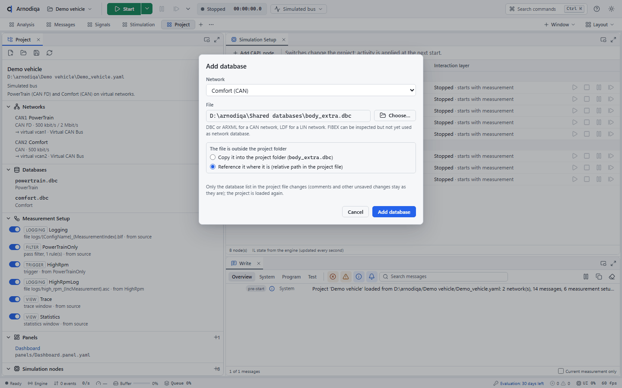Pause measurement with the top toolbar pause icon

tap(162, 9)
